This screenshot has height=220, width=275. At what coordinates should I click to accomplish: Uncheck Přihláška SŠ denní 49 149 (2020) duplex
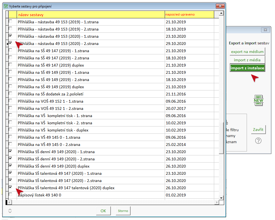(11, 165)
